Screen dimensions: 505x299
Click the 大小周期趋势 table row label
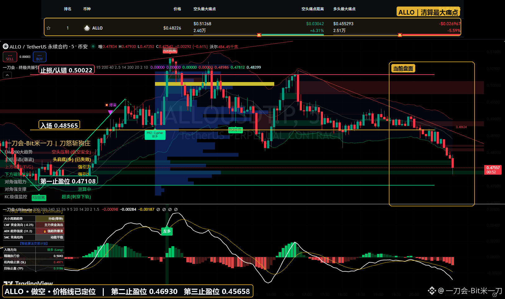tap(13, 218)
